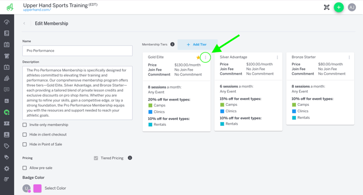
Task: Click the gold star on Gold Elite tier
Action: (198, 57)
